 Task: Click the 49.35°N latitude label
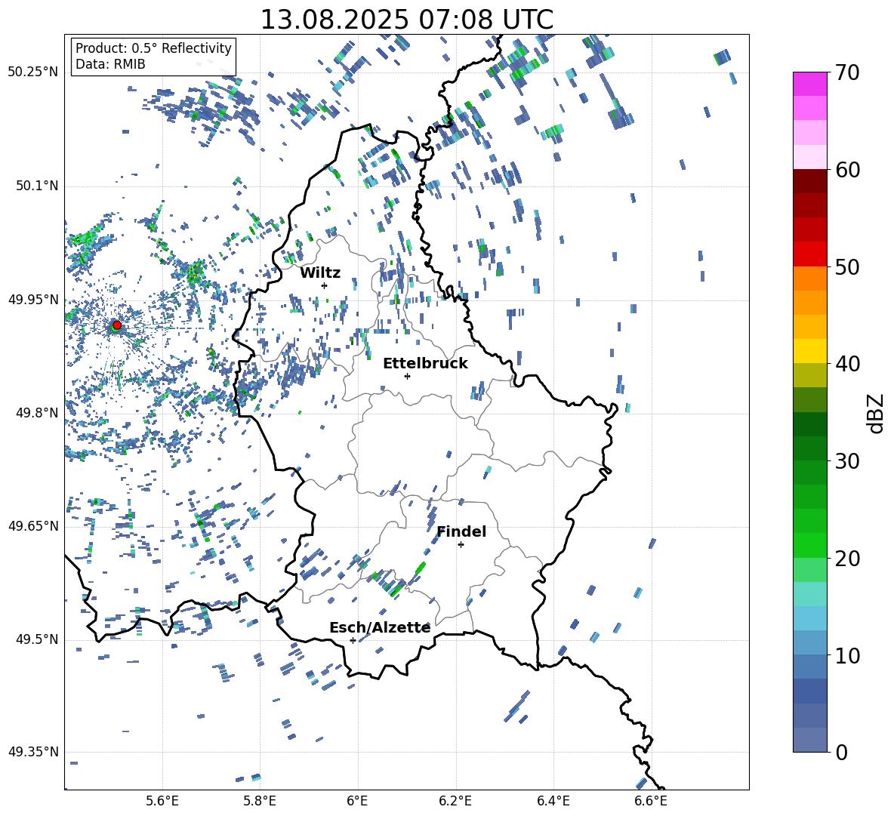(x=33, y=752)
